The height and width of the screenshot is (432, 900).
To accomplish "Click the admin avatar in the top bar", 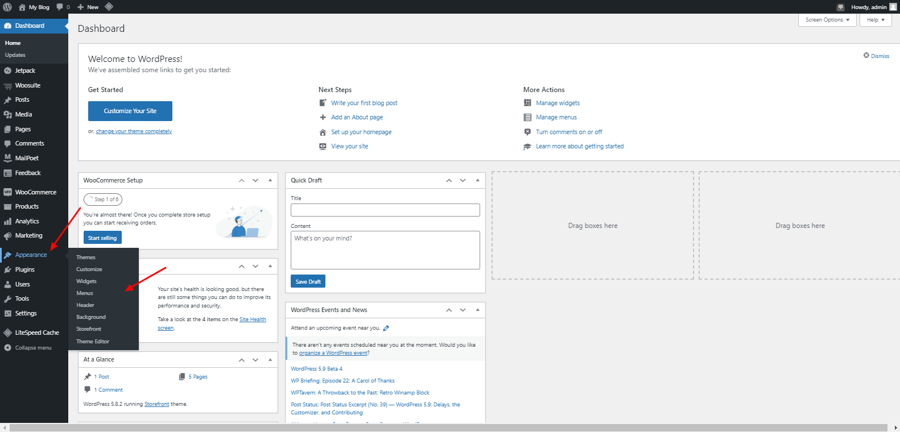I will pyautogui.click(x=893, y=7).
